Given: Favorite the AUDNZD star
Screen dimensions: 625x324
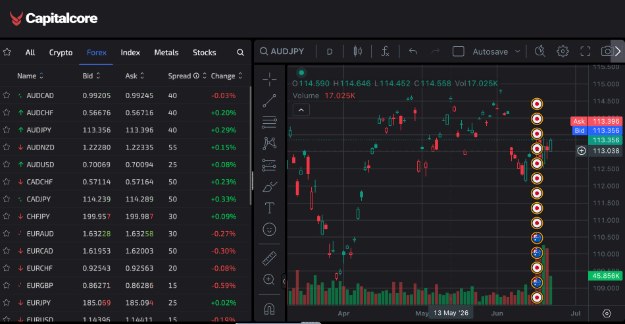Looking at the screenshot, I should coord(6,148).
